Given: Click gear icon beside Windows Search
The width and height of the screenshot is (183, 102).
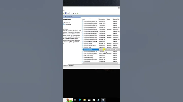Looking at the screenshot, I should click(83, 43).
